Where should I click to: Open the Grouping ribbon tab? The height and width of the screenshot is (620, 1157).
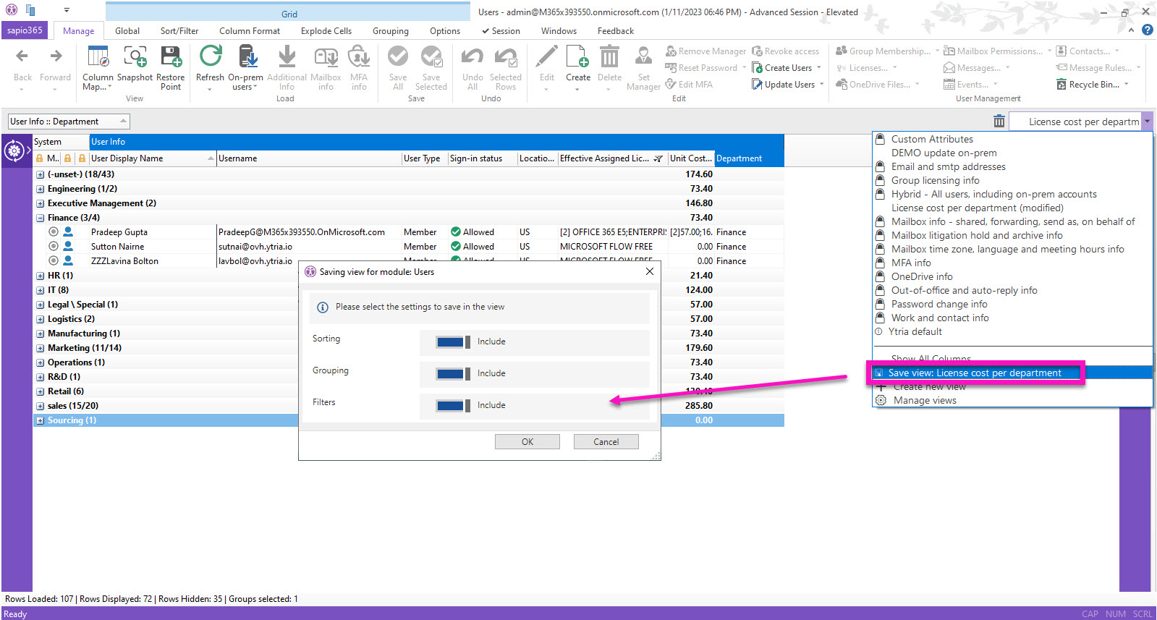click(391, 31)
